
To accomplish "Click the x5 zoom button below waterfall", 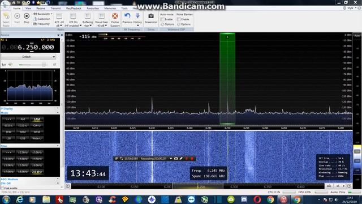I will (x=338, y=186).
